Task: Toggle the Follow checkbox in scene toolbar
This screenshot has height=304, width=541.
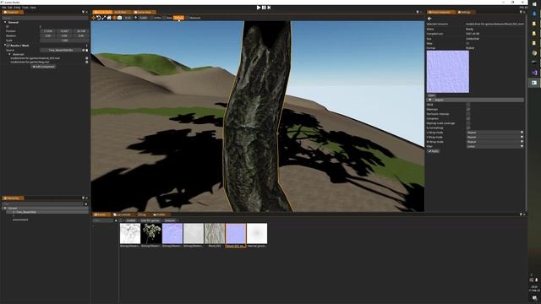Action: point(151,18)
